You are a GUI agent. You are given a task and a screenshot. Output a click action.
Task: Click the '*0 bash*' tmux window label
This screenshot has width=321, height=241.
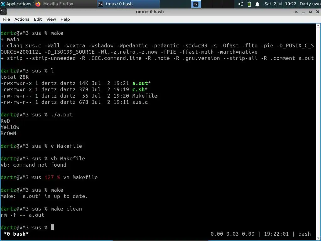click(x=16, y=234)
